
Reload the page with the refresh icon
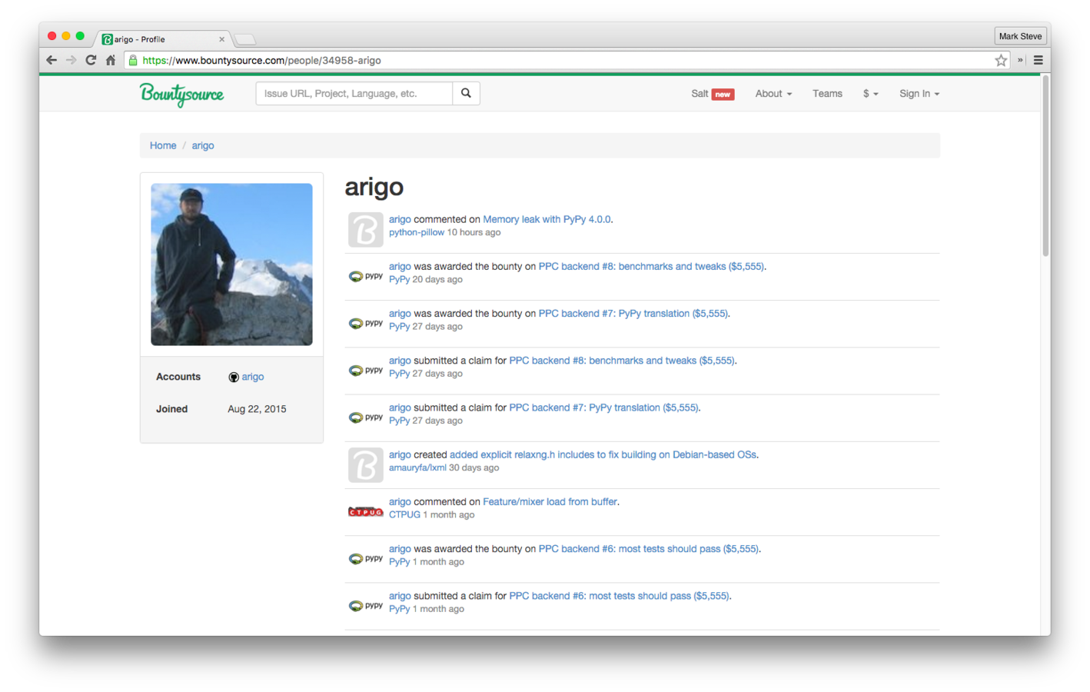click(91, 60)
